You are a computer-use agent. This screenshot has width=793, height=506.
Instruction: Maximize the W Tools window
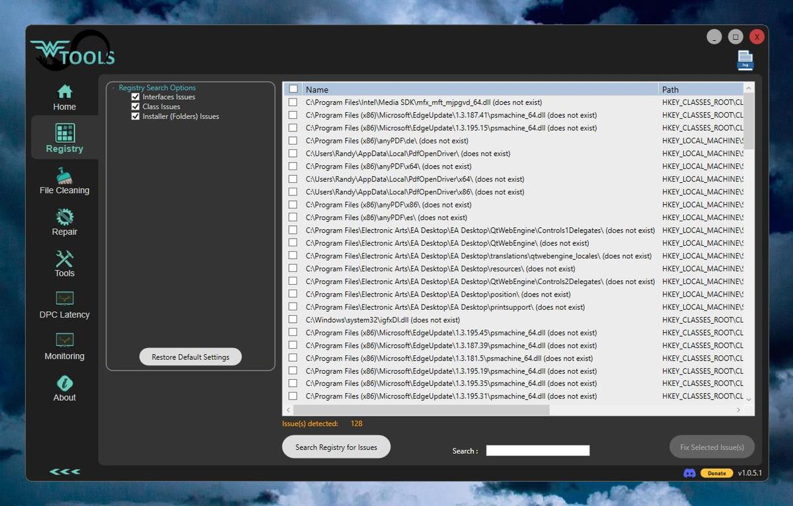[x=736, y=37]
